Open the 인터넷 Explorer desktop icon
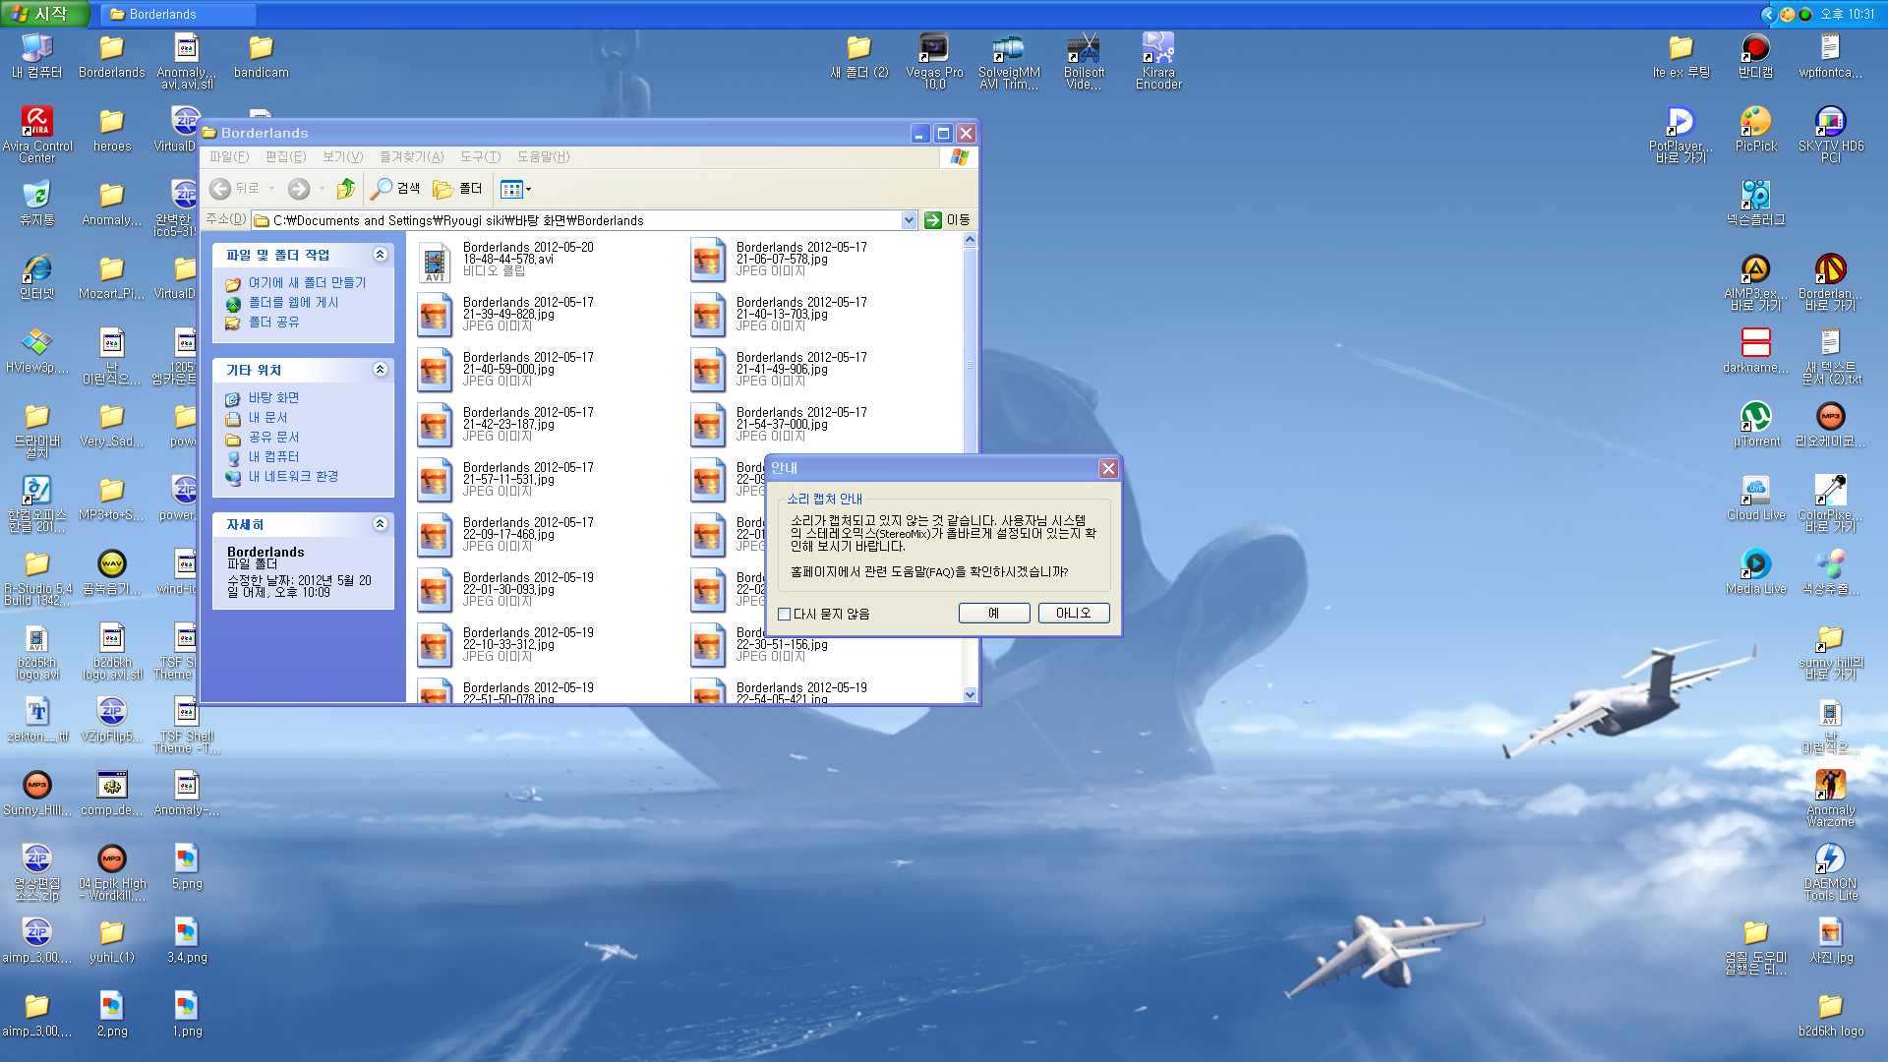This screenshot has width=1888, height=1062. coord(37,276)
